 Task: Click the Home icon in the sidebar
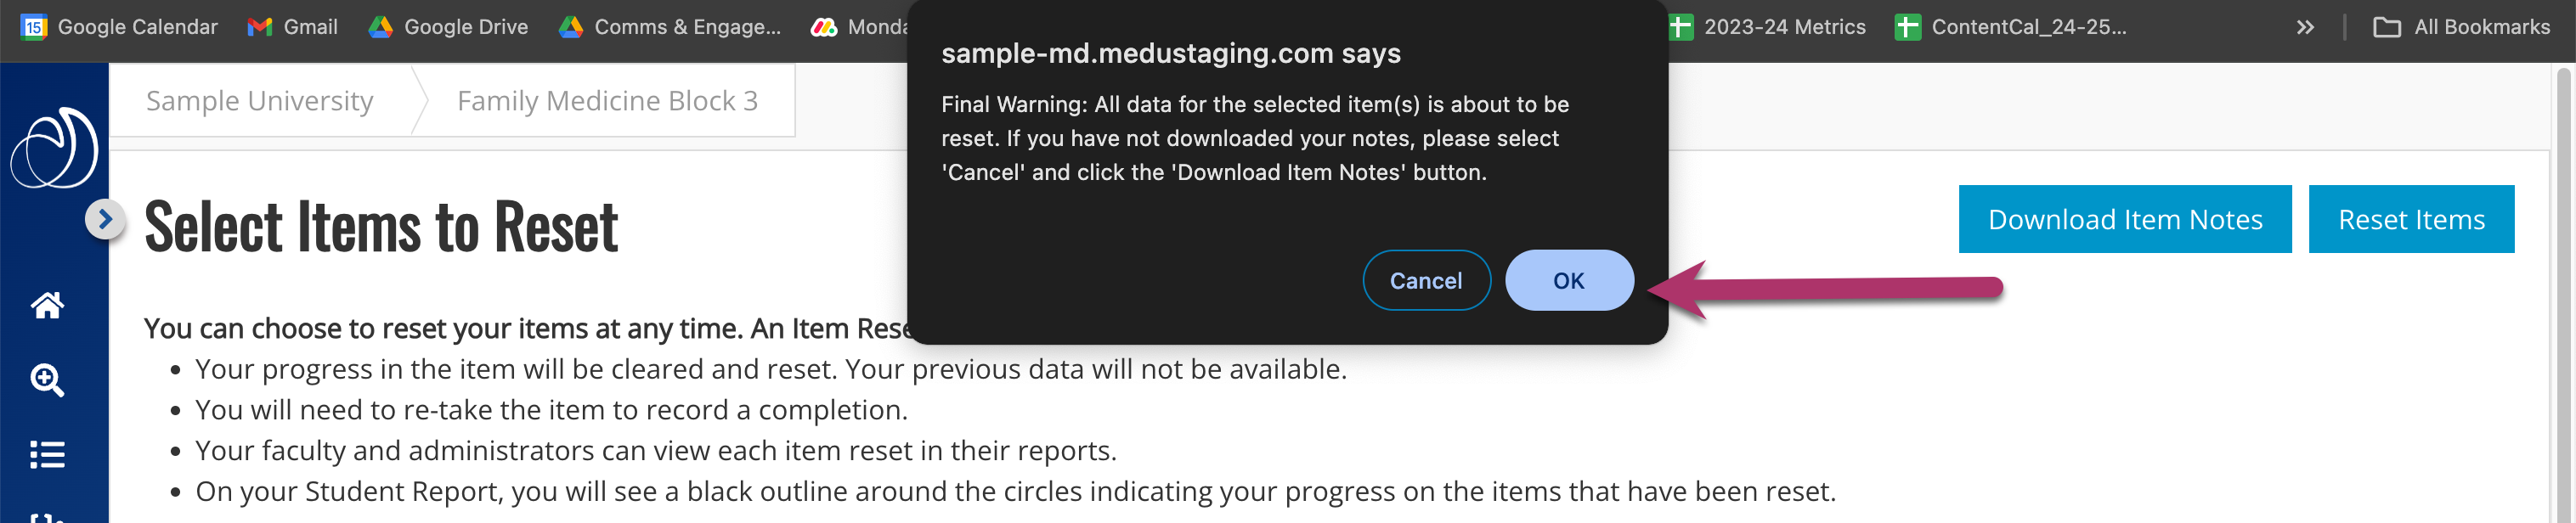(x=48, y=307)
